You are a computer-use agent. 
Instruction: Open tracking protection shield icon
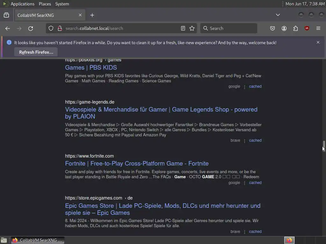tap(51, 28)
